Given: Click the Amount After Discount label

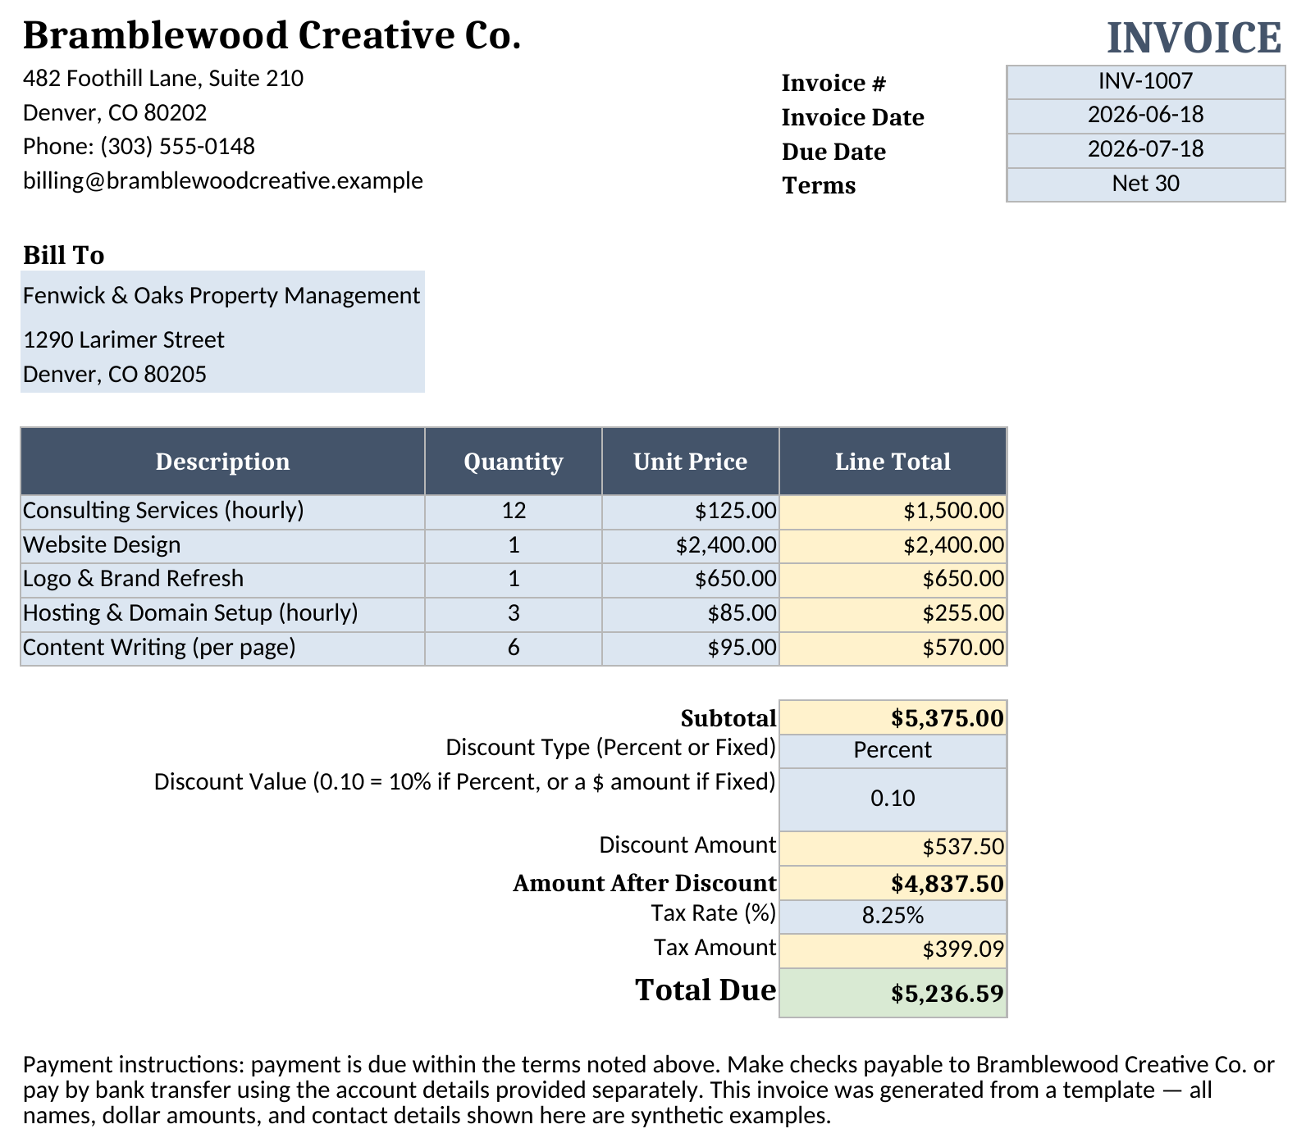Looking at the screenshot, I should (644, 883).
